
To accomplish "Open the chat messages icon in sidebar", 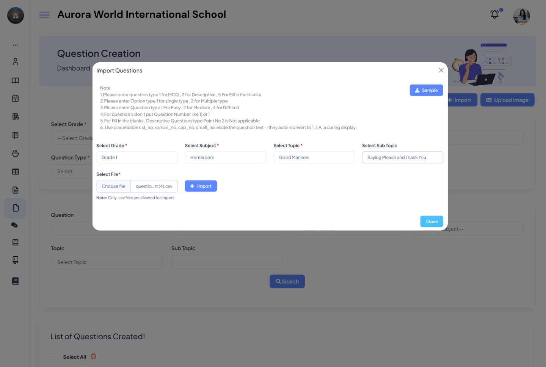I will point(14,225).
